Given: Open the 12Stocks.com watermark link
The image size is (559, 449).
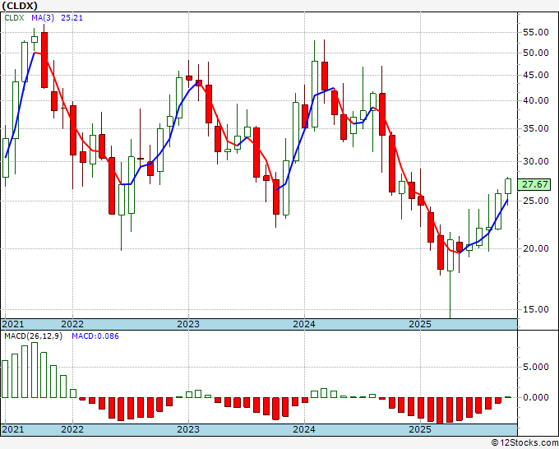Looking at the screenshot, I should (x=524, y=443).
